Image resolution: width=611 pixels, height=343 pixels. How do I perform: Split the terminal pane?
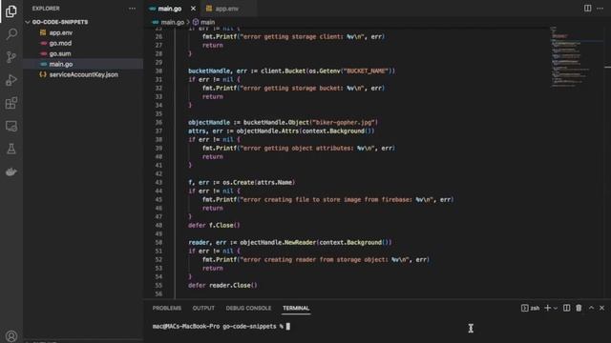(566, 308)
